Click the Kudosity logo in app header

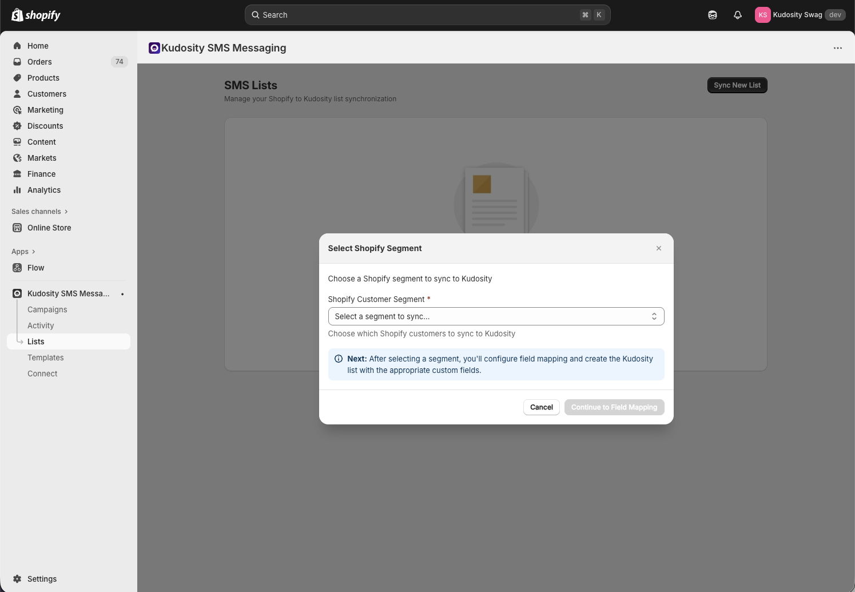coord(154,48)
